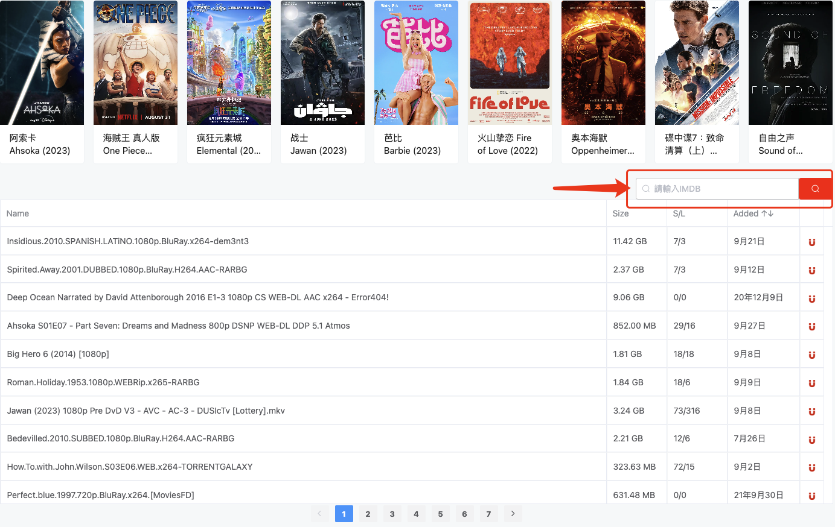Open How.To.with.John.Wilson.S03E06 entry
The width and height of the screenshot is (835, 527).
pyautogui.click(x=129, y=467)
